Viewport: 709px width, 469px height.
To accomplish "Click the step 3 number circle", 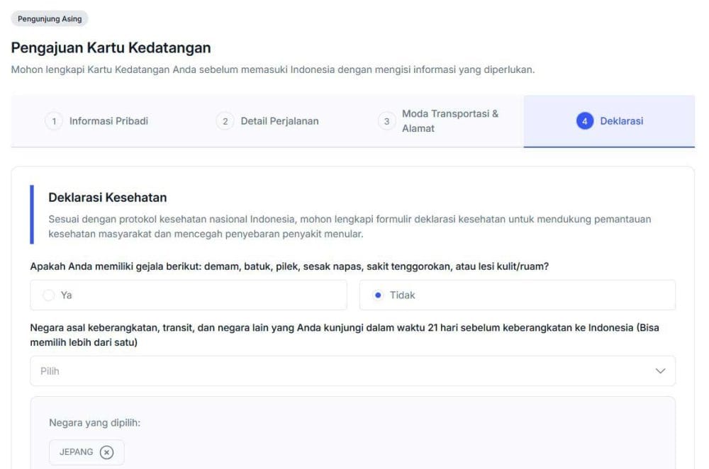I will [386, 121].
